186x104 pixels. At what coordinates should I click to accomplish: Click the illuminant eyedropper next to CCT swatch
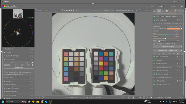(x=181, y=29)
